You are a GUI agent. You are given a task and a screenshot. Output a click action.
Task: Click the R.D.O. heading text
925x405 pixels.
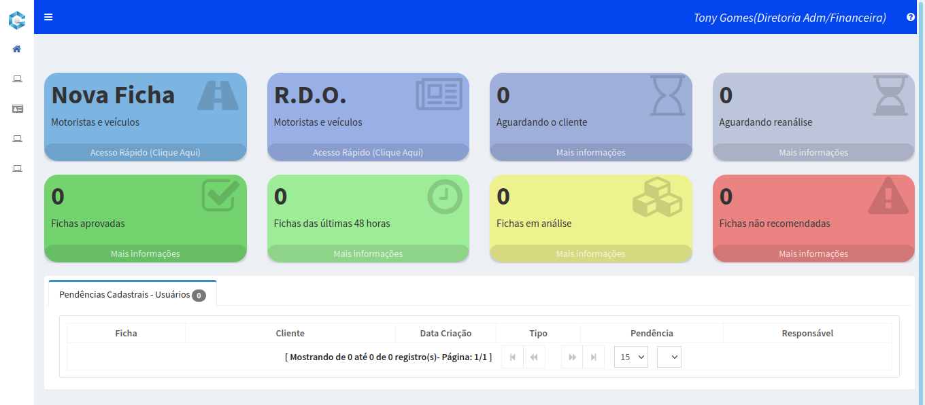[310, 94]
